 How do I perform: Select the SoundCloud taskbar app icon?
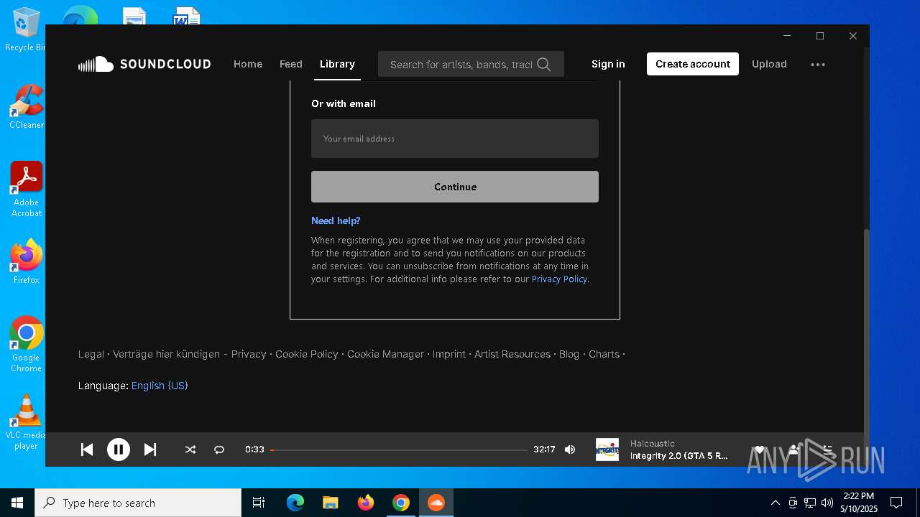436,503
